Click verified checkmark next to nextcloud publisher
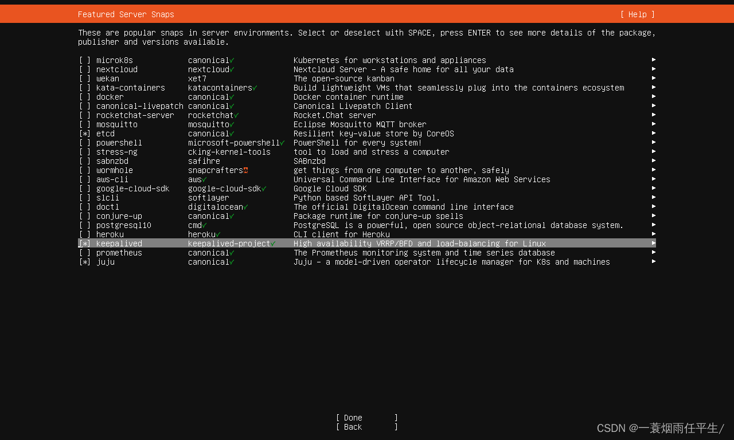The image size is (734, 440). (x=232, y=69)
